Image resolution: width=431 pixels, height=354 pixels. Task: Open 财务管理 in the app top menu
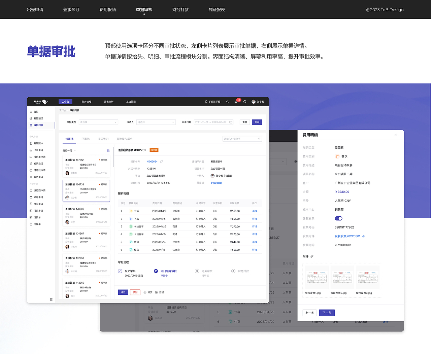tap(87, 102)
